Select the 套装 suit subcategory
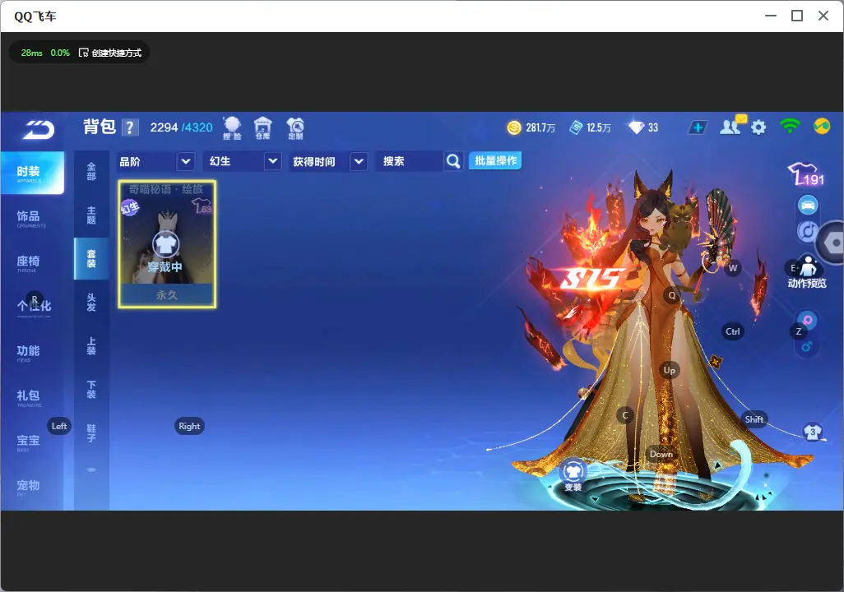Screen dimensions: 844x592 tap(91, 259)
